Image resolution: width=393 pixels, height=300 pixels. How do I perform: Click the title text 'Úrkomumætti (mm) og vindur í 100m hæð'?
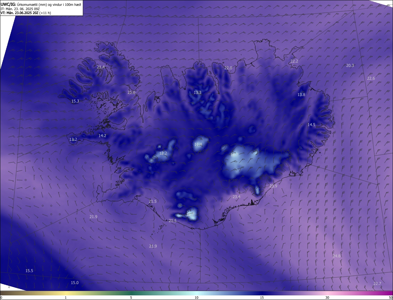(x=49, y=5)
